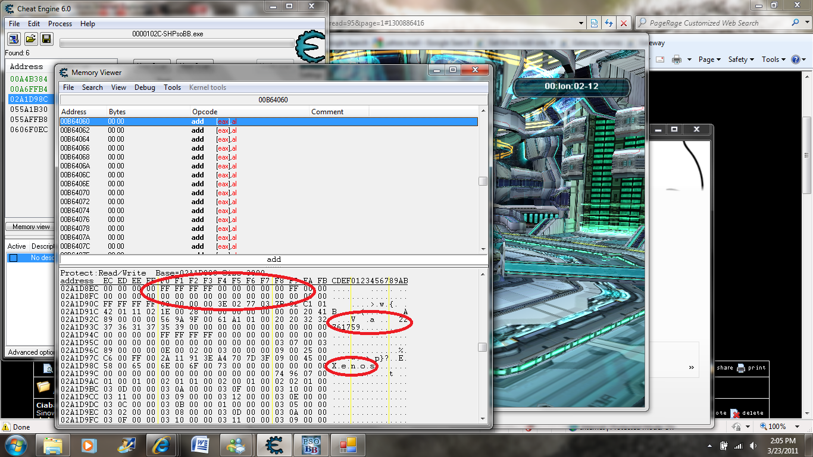Click the Memory view button
Viewport: 813px width, 457px height.
(30, 227)
